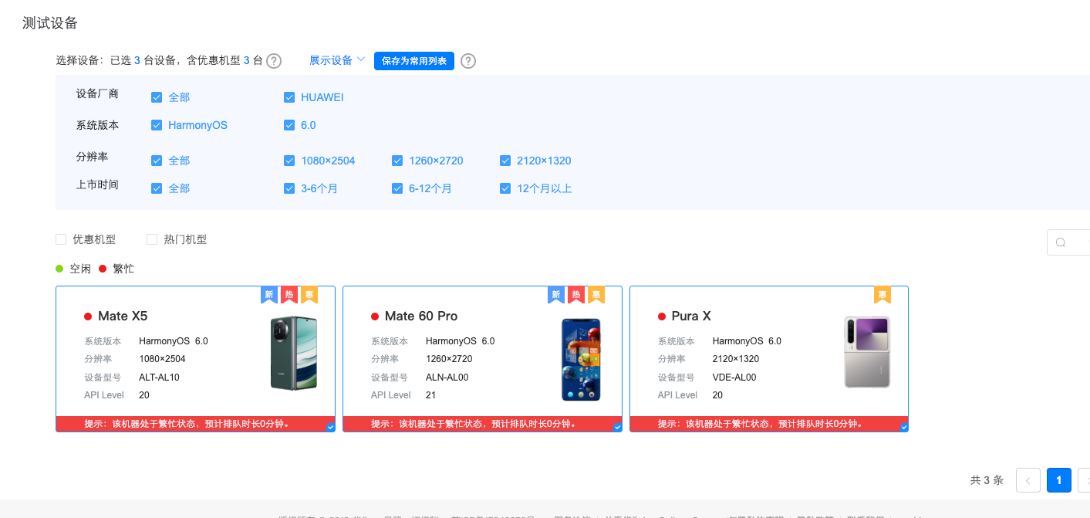
Task: Click the 测试设备 section heading
Action: 50,23
